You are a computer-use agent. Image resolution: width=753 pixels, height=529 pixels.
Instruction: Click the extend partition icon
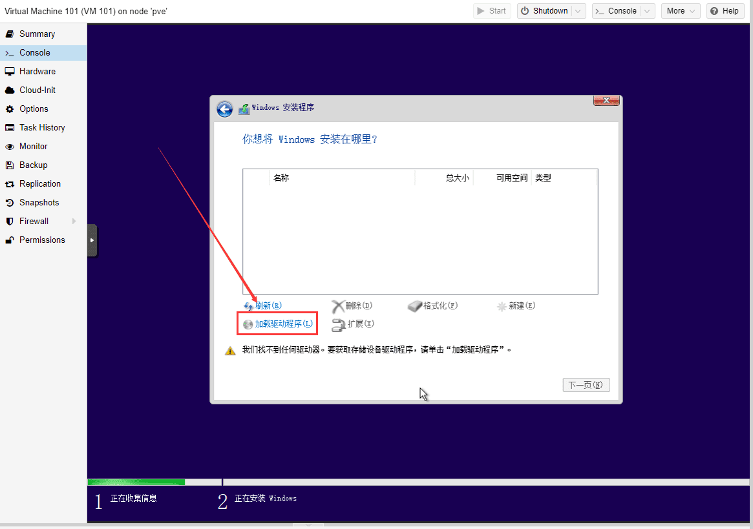[339, 325]
